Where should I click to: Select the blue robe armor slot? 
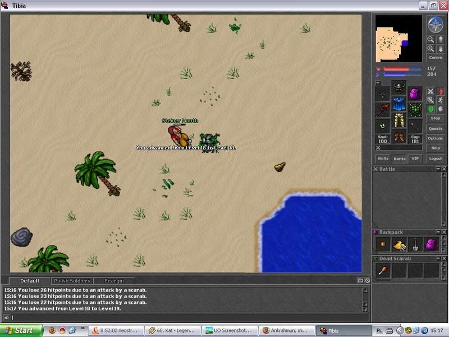click(399, 104)
